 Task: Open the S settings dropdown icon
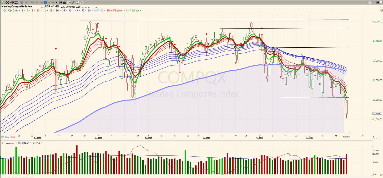pos(377,2)
